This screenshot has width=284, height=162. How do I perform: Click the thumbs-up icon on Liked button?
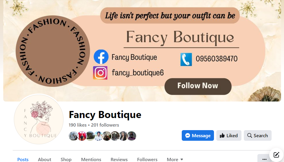click(222, 135)
